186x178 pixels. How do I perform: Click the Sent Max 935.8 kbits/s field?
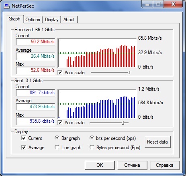click(35, 121)
